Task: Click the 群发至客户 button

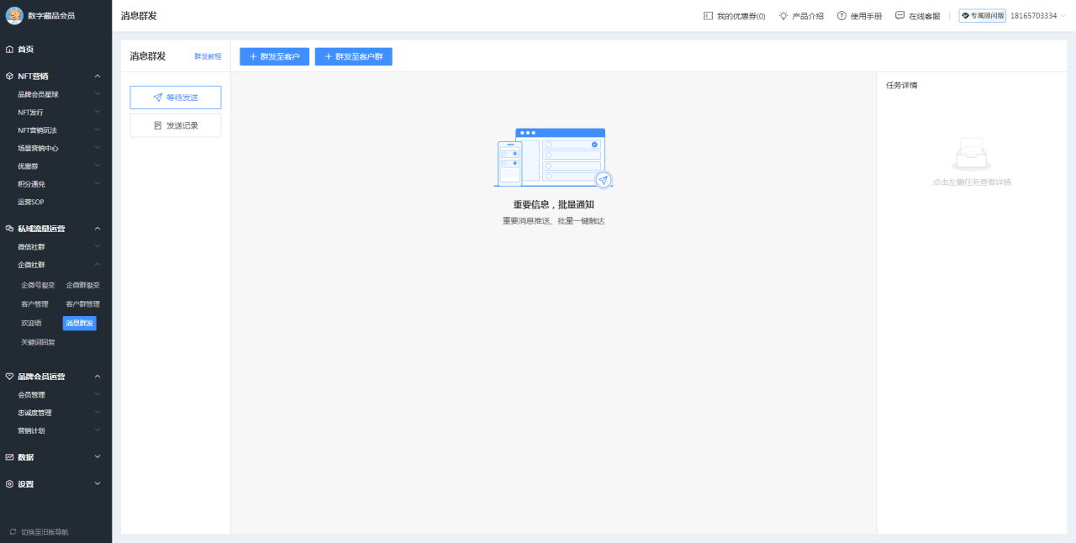Action: pos(274,56)
